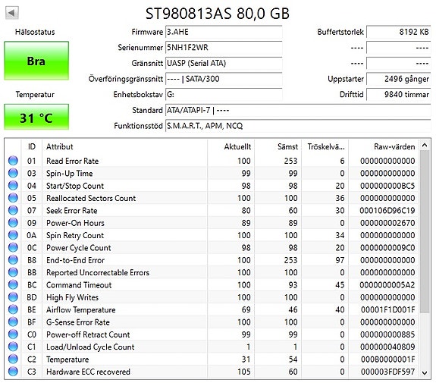Screen dimensions: 436x383
Task: Select the Command Timeout attribute name
Action: click(79, 285)
